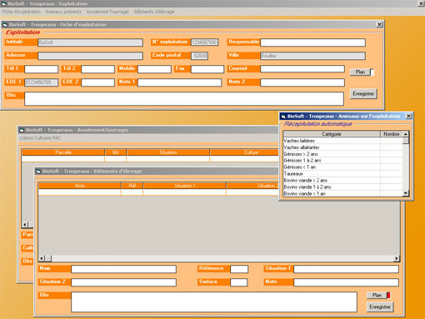Screen dimensions: 425x319
Task: Select the Bovins viande < 1 an row
Action: tap(342, 194)
